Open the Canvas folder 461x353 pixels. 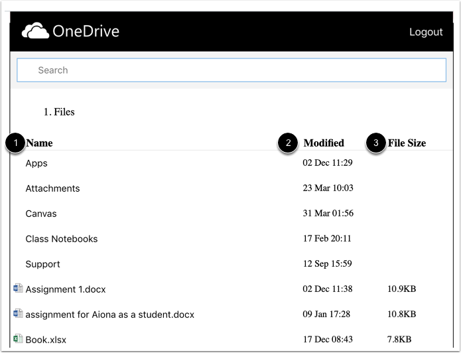[41, 214]
